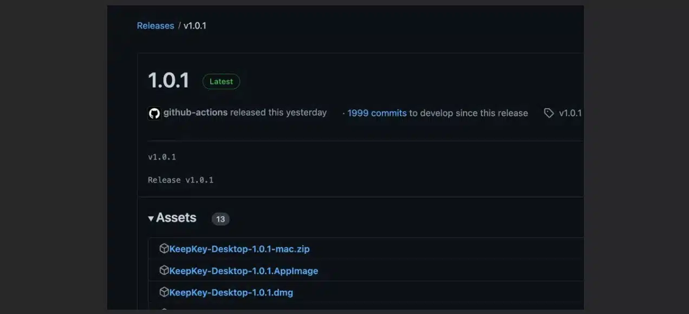Open the Releases breadcrumb link
The image size is (689, 314).
(x=155, y=26)
